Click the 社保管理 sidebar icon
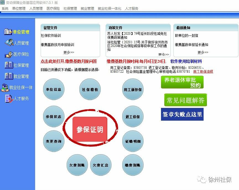The height and width of the screenshot is (190, 239). pos(9,65)
